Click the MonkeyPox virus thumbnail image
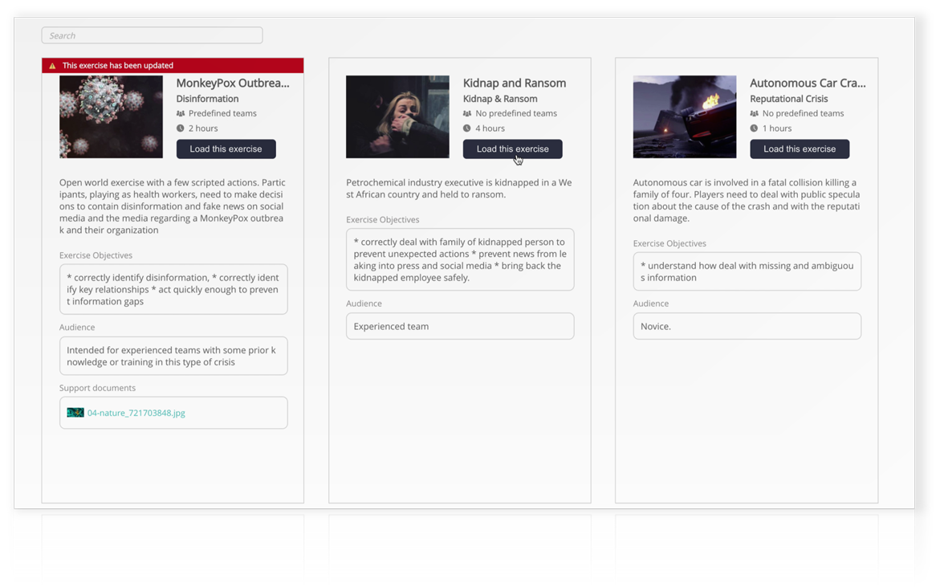The image size is (940, 587). pyautogui.click(x=110, y=116)
